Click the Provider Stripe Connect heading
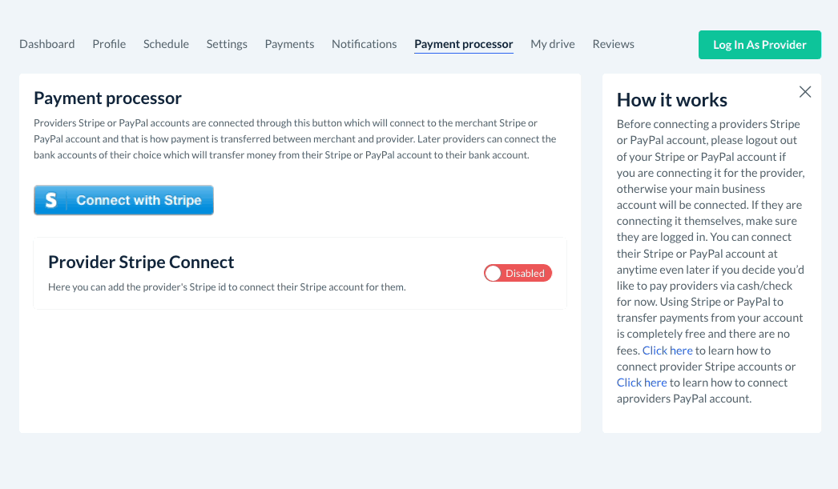 (141, 263)
